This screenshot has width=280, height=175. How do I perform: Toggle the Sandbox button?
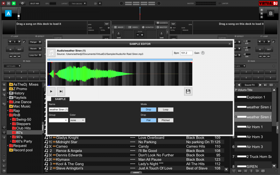click(162, 23)
